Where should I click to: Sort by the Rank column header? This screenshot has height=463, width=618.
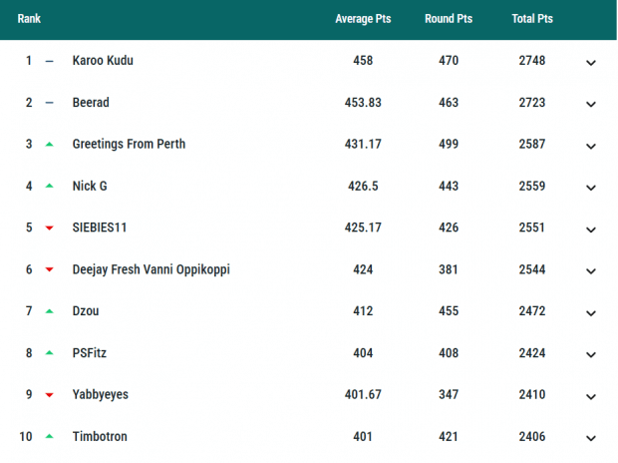[x=29, y=19]
